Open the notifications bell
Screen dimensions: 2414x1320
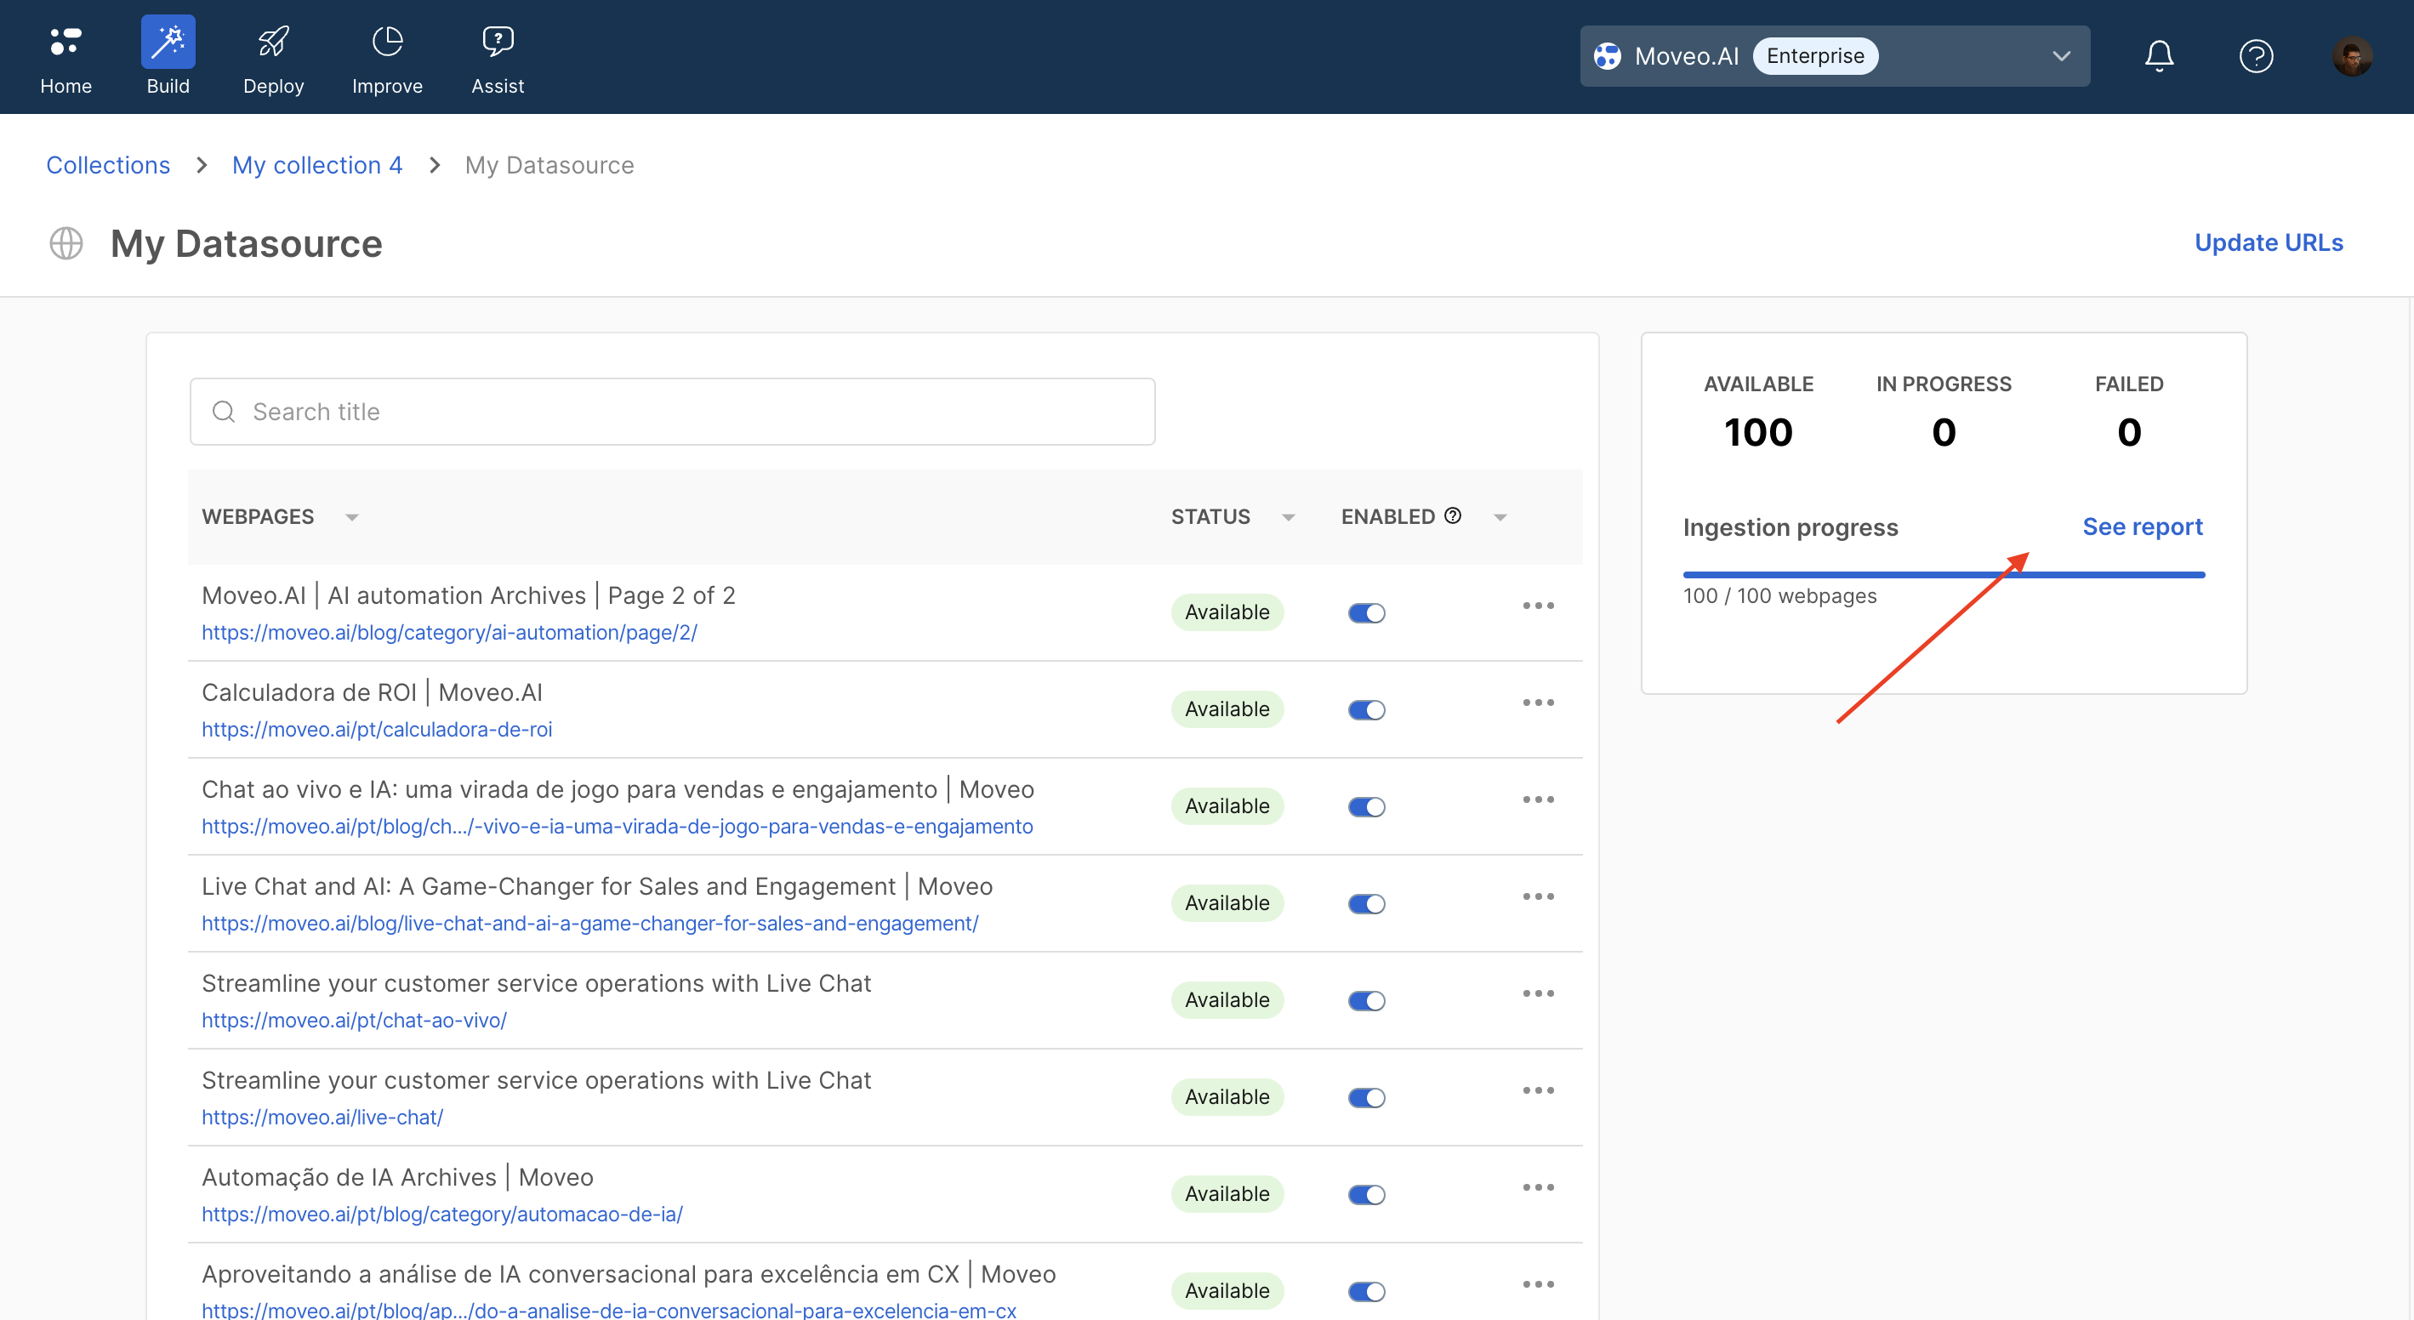[x=2158, y=56]
